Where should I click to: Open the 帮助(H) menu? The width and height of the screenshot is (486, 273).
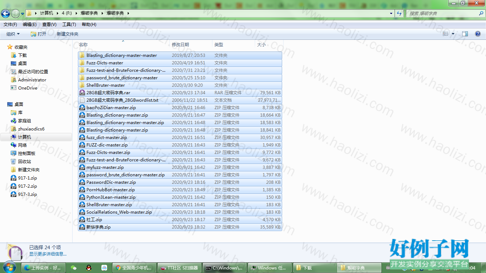click(89, 25)
